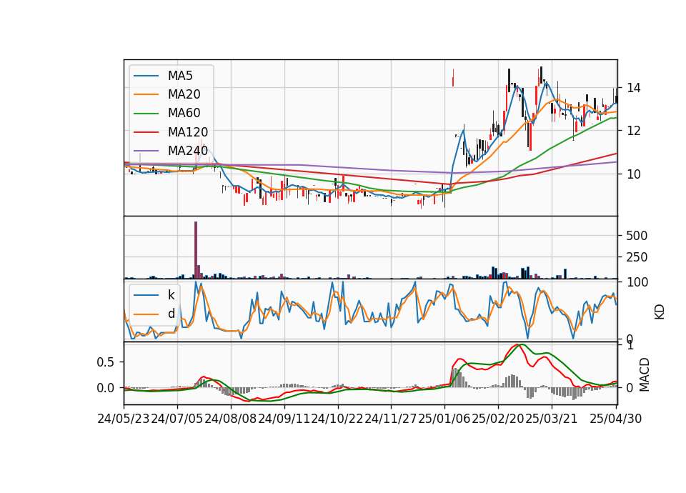Click the d legend label in KD panel
686x493 pixels.
171,314
